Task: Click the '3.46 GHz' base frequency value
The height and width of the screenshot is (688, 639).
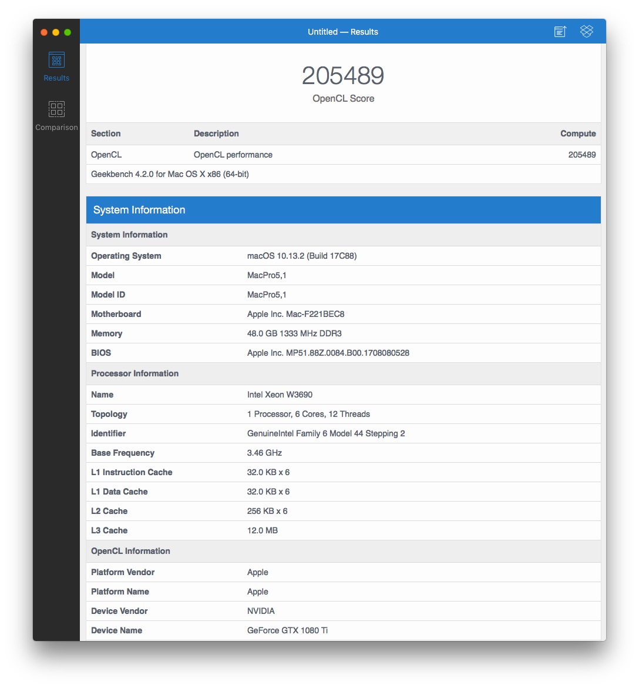Action: [x=264, y=453]
